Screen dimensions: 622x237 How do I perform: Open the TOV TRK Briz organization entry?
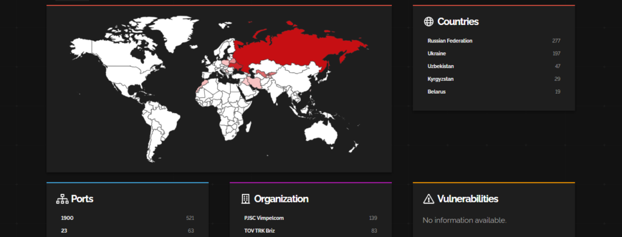click(x=259, y=231)
